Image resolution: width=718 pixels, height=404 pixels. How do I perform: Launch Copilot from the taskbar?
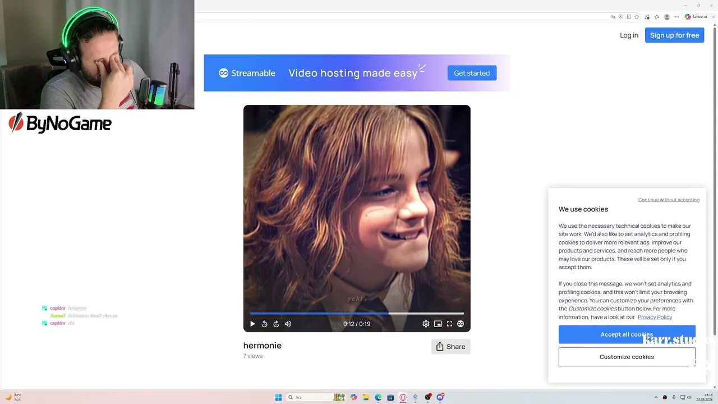coord(353,397)
